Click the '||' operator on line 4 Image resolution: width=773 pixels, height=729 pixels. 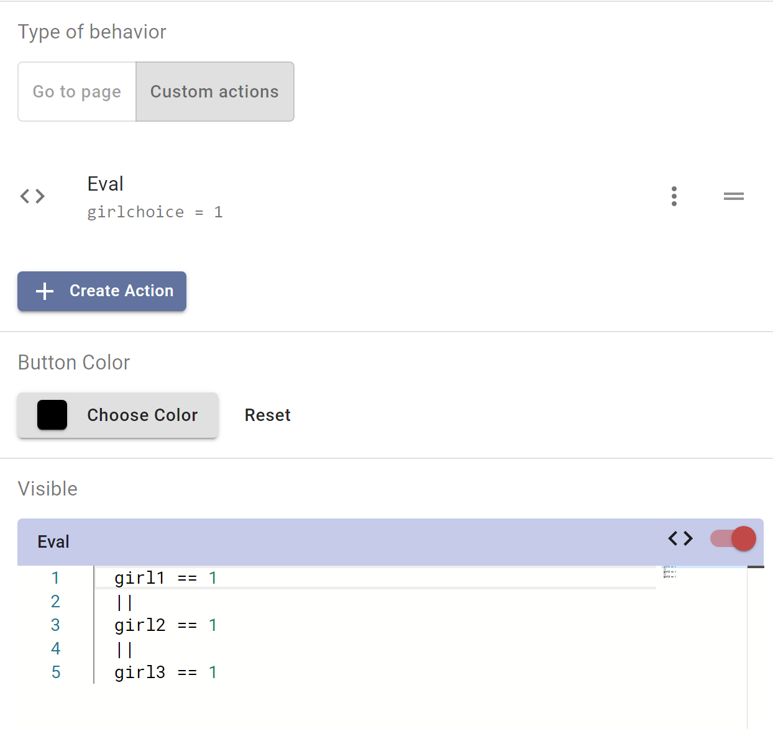(x=124, y=649)
